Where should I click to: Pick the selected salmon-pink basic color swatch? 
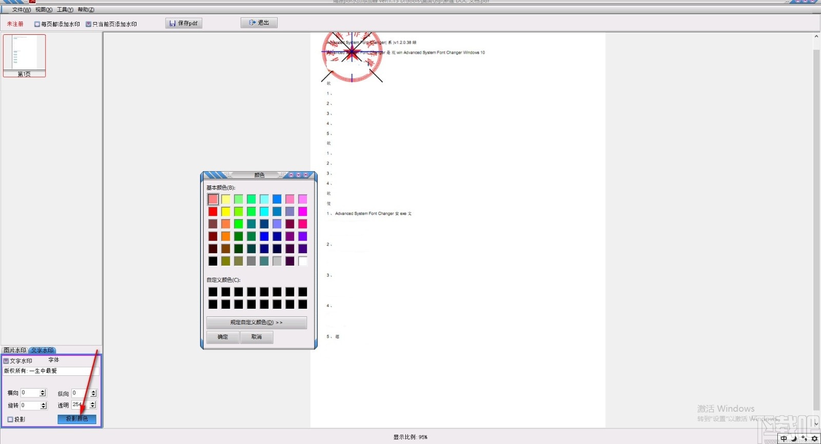[x=213, y=199]
